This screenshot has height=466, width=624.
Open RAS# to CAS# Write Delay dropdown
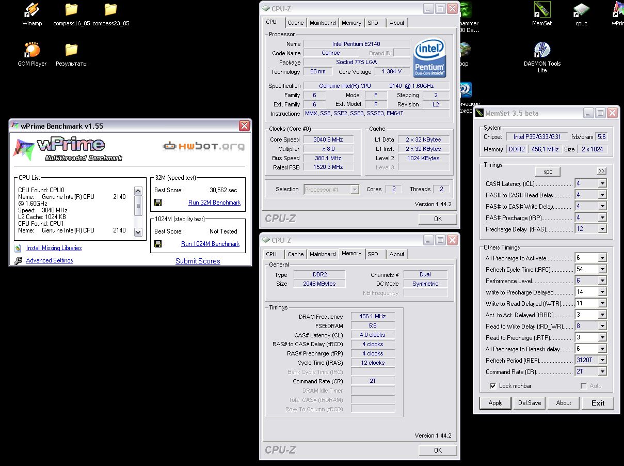coord(602,206)
